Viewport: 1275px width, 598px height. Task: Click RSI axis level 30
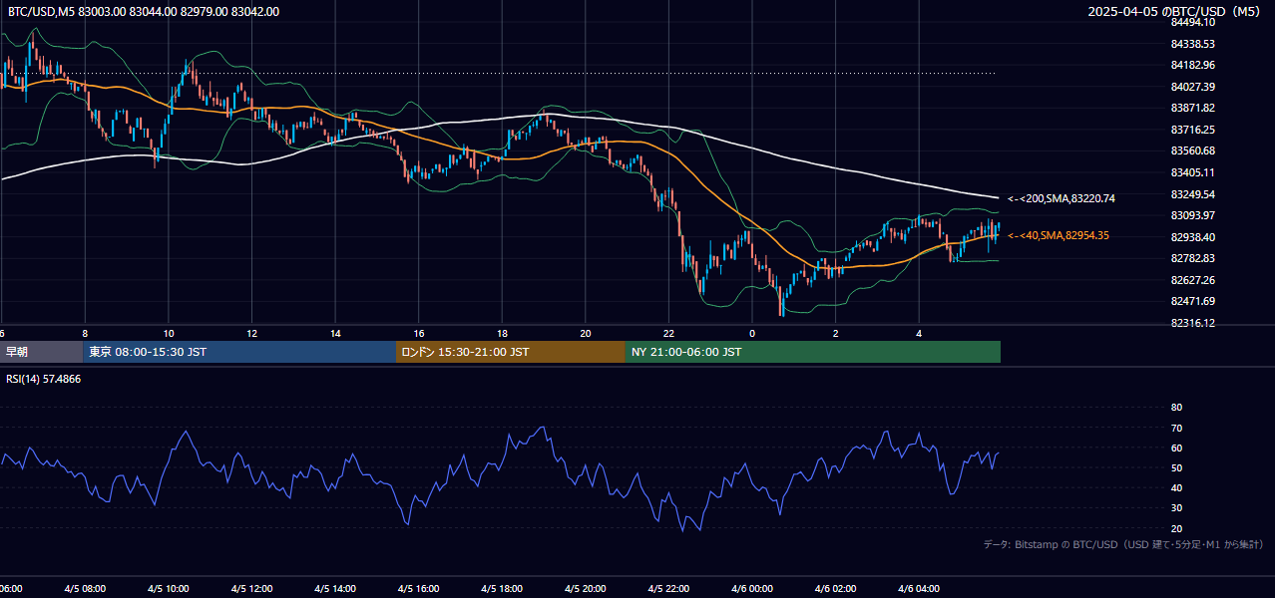(1176, 507)
